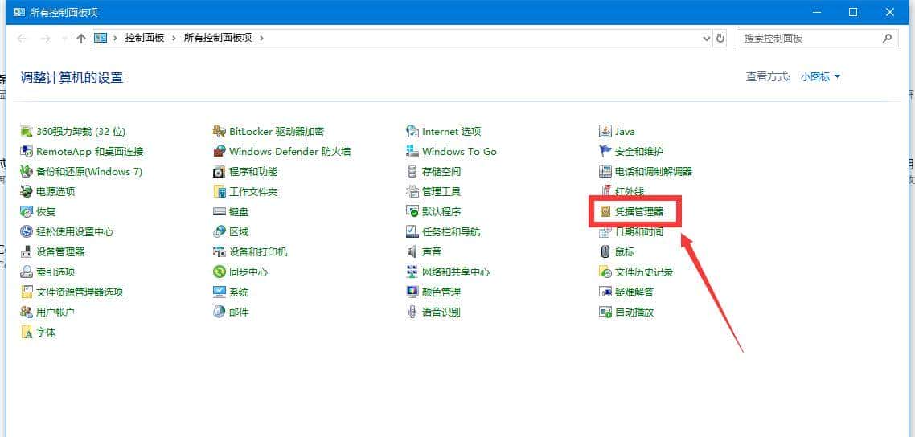Go back with the back arrow

23,38
